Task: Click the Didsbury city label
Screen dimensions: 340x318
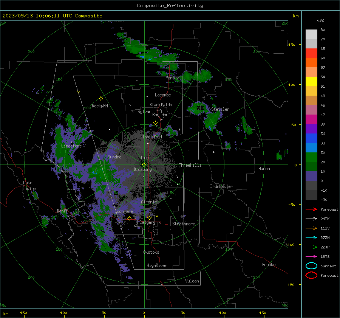Action: pyautogui.click(x=142, y=169)
